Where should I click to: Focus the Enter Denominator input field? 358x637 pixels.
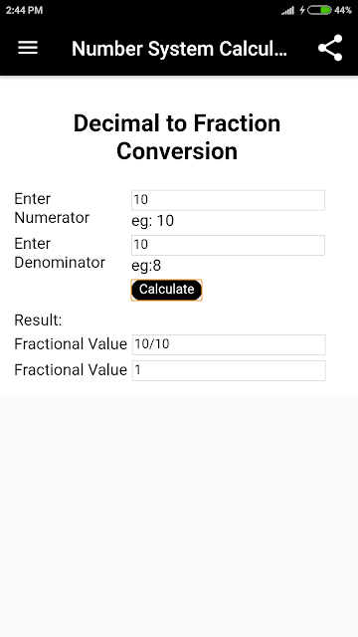coord(228,245)
